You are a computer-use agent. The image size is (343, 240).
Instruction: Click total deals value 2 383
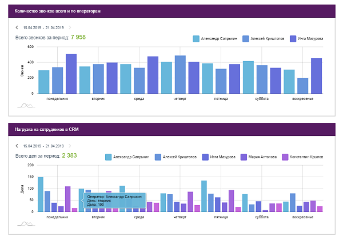69,155
